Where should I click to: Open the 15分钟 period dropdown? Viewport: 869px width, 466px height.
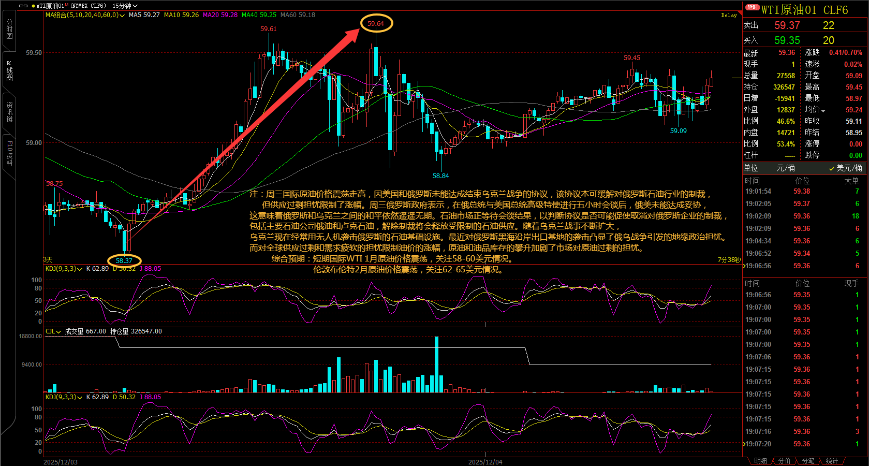click(x=125, y=6)
